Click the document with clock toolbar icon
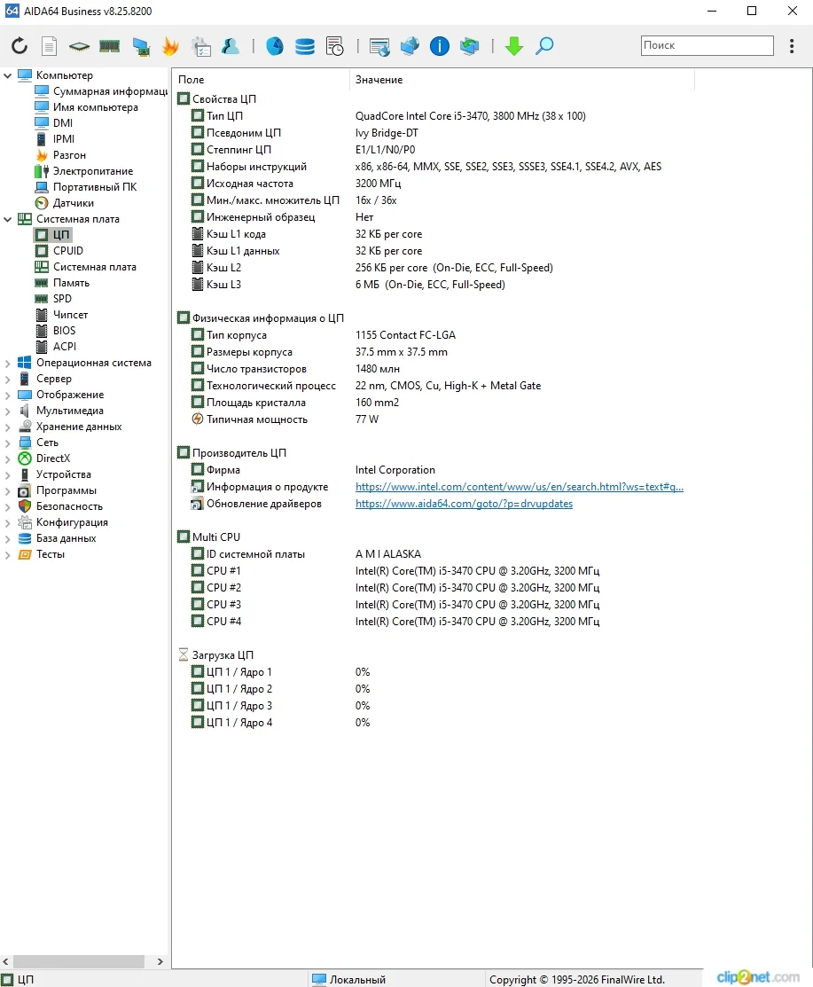Viewport: 813px width, 987px height. [335, 47]
